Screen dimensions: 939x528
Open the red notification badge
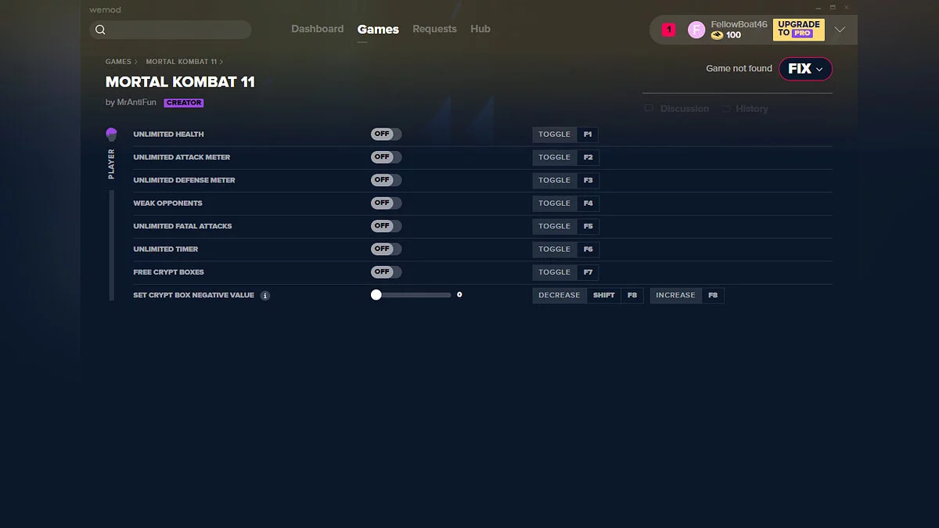(x=668, y=30)
